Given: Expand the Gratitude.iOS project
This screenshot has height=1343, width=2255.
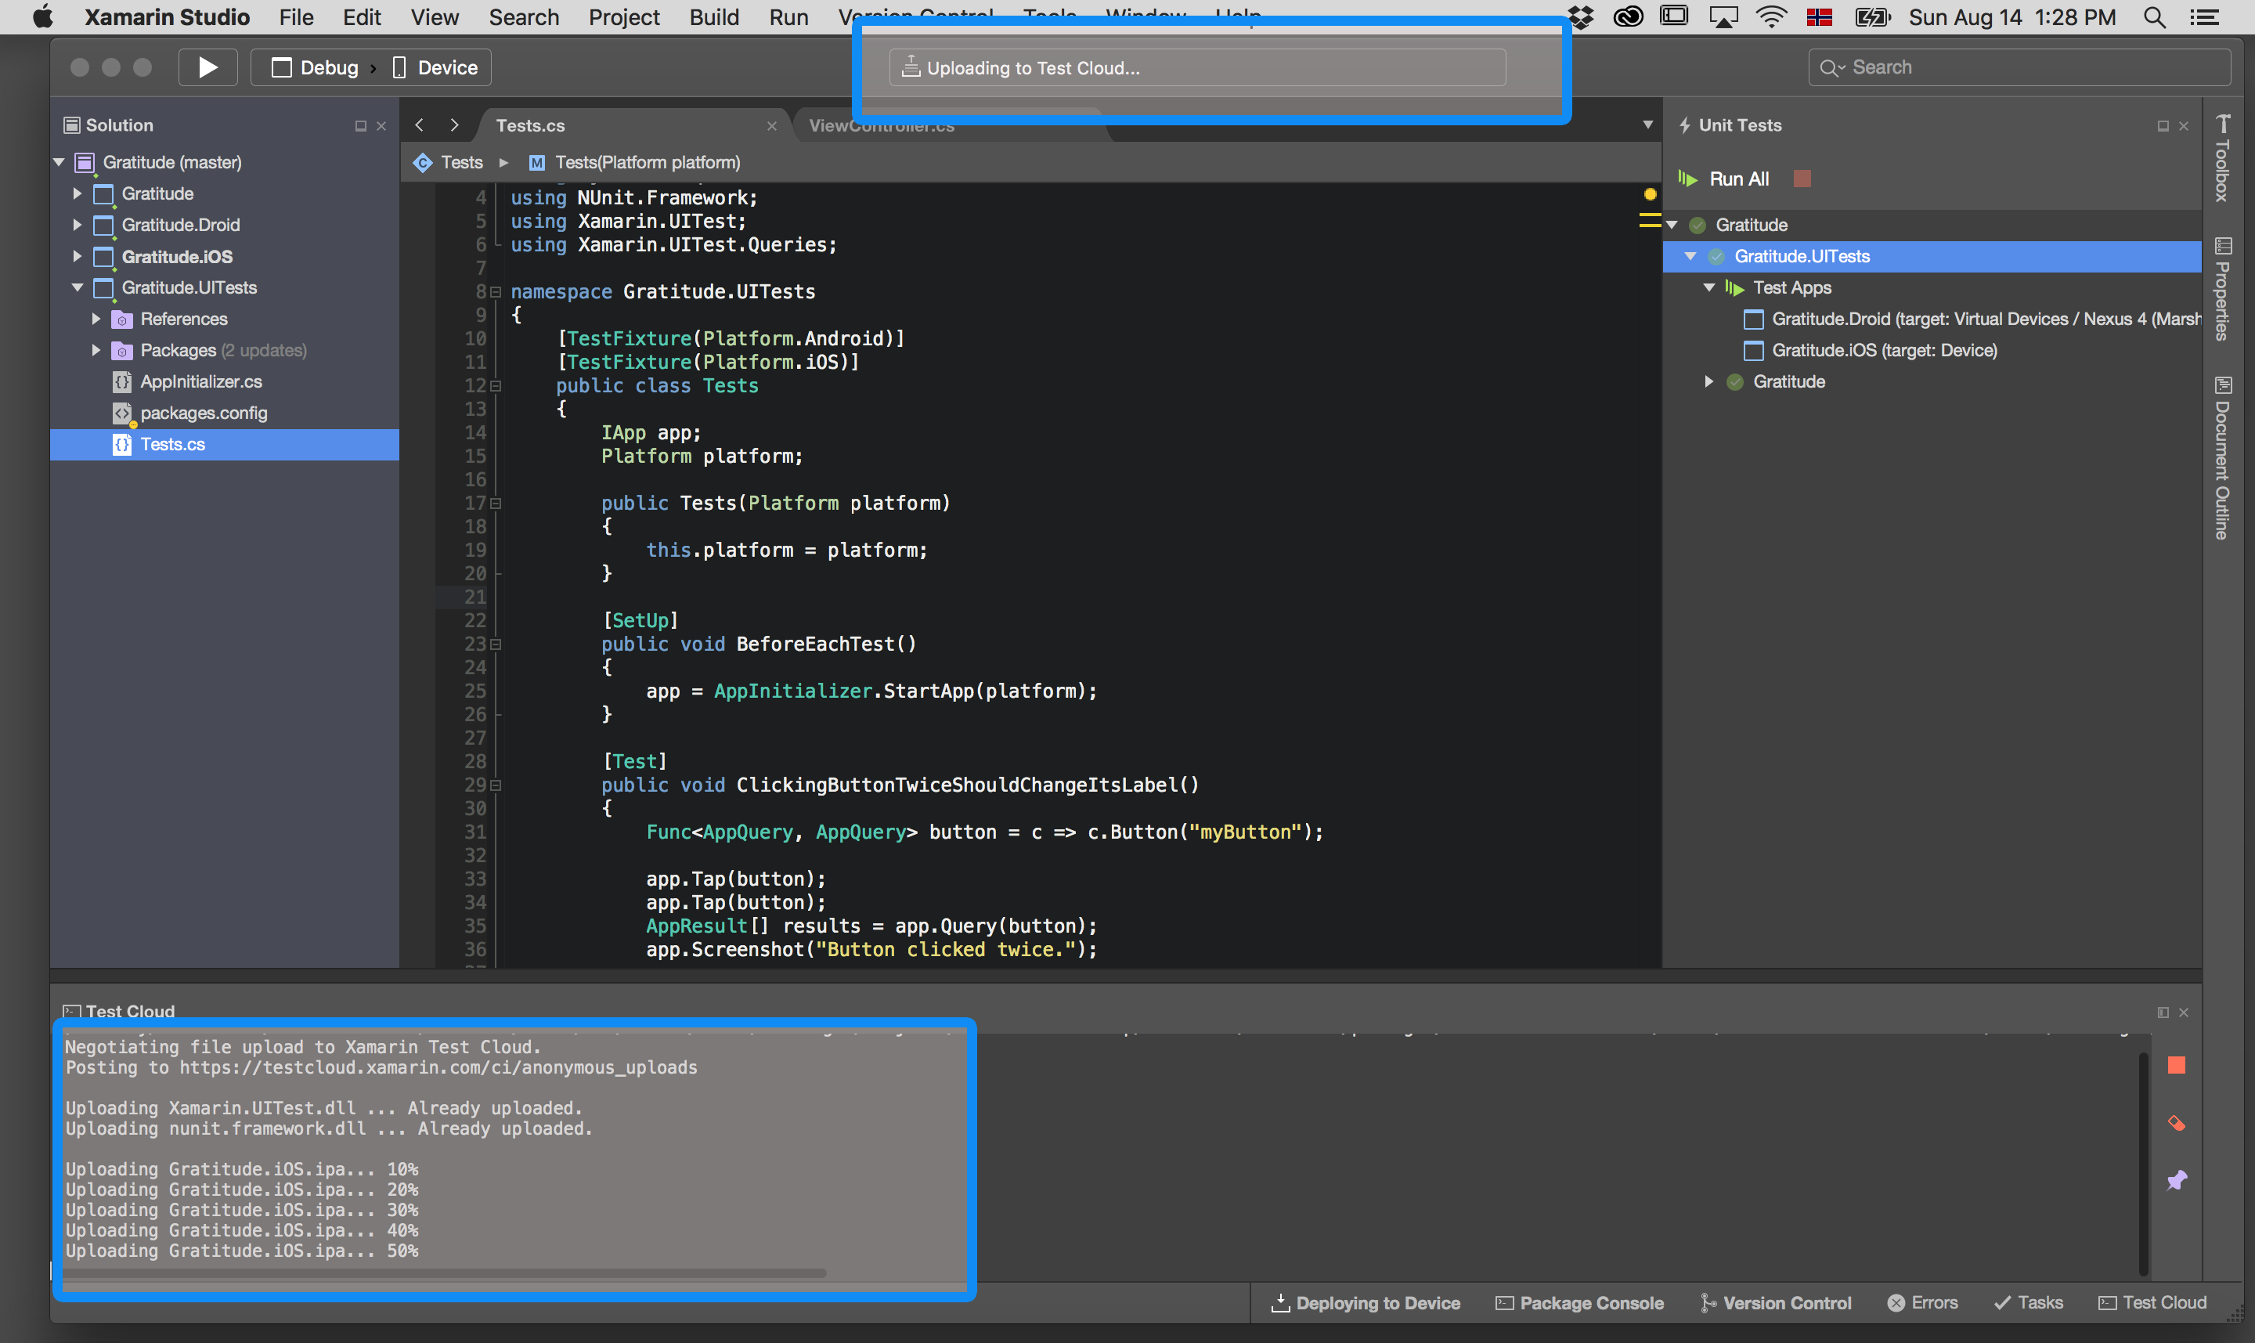Looking at the screenshot, I should tap(77, 256).
